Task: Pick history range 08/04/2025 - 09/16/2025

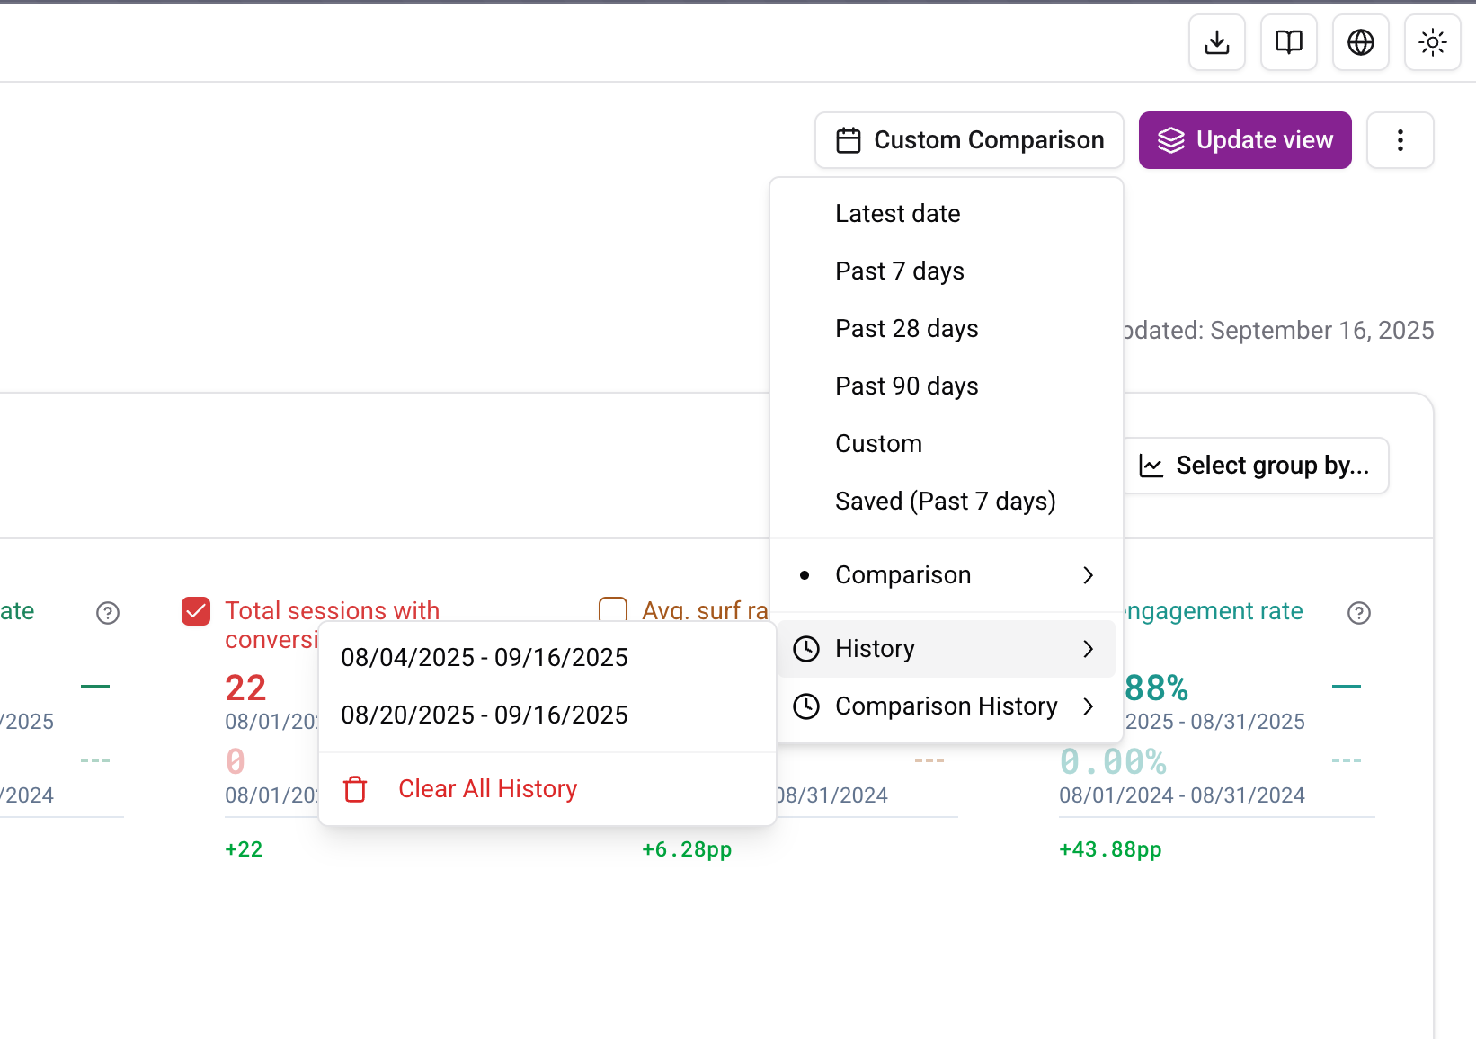Action: 484,658
